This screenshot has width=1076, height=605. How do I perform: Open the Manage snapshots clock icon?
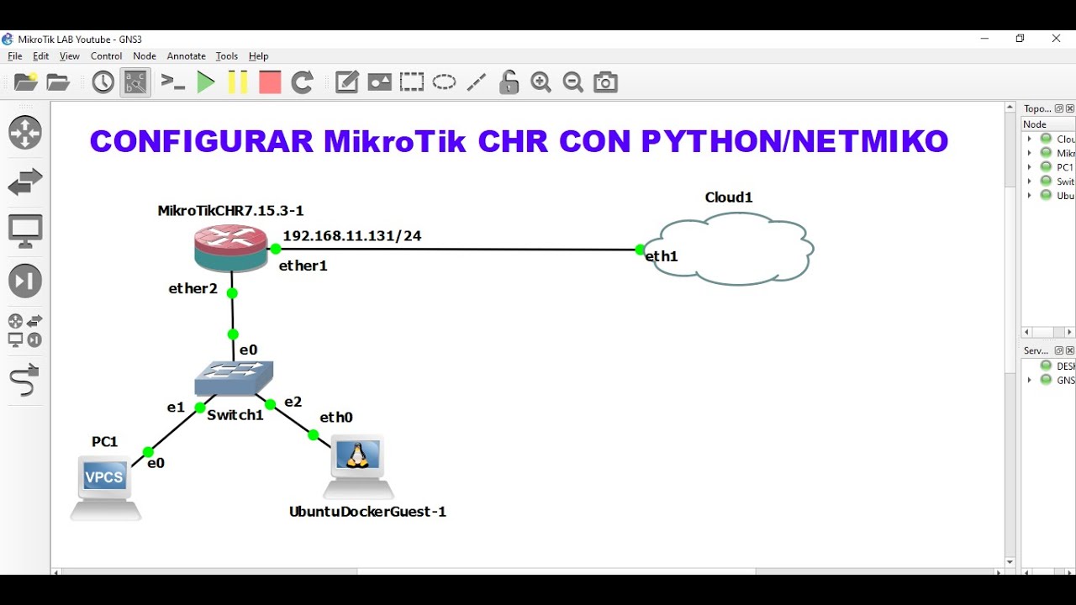103,82
